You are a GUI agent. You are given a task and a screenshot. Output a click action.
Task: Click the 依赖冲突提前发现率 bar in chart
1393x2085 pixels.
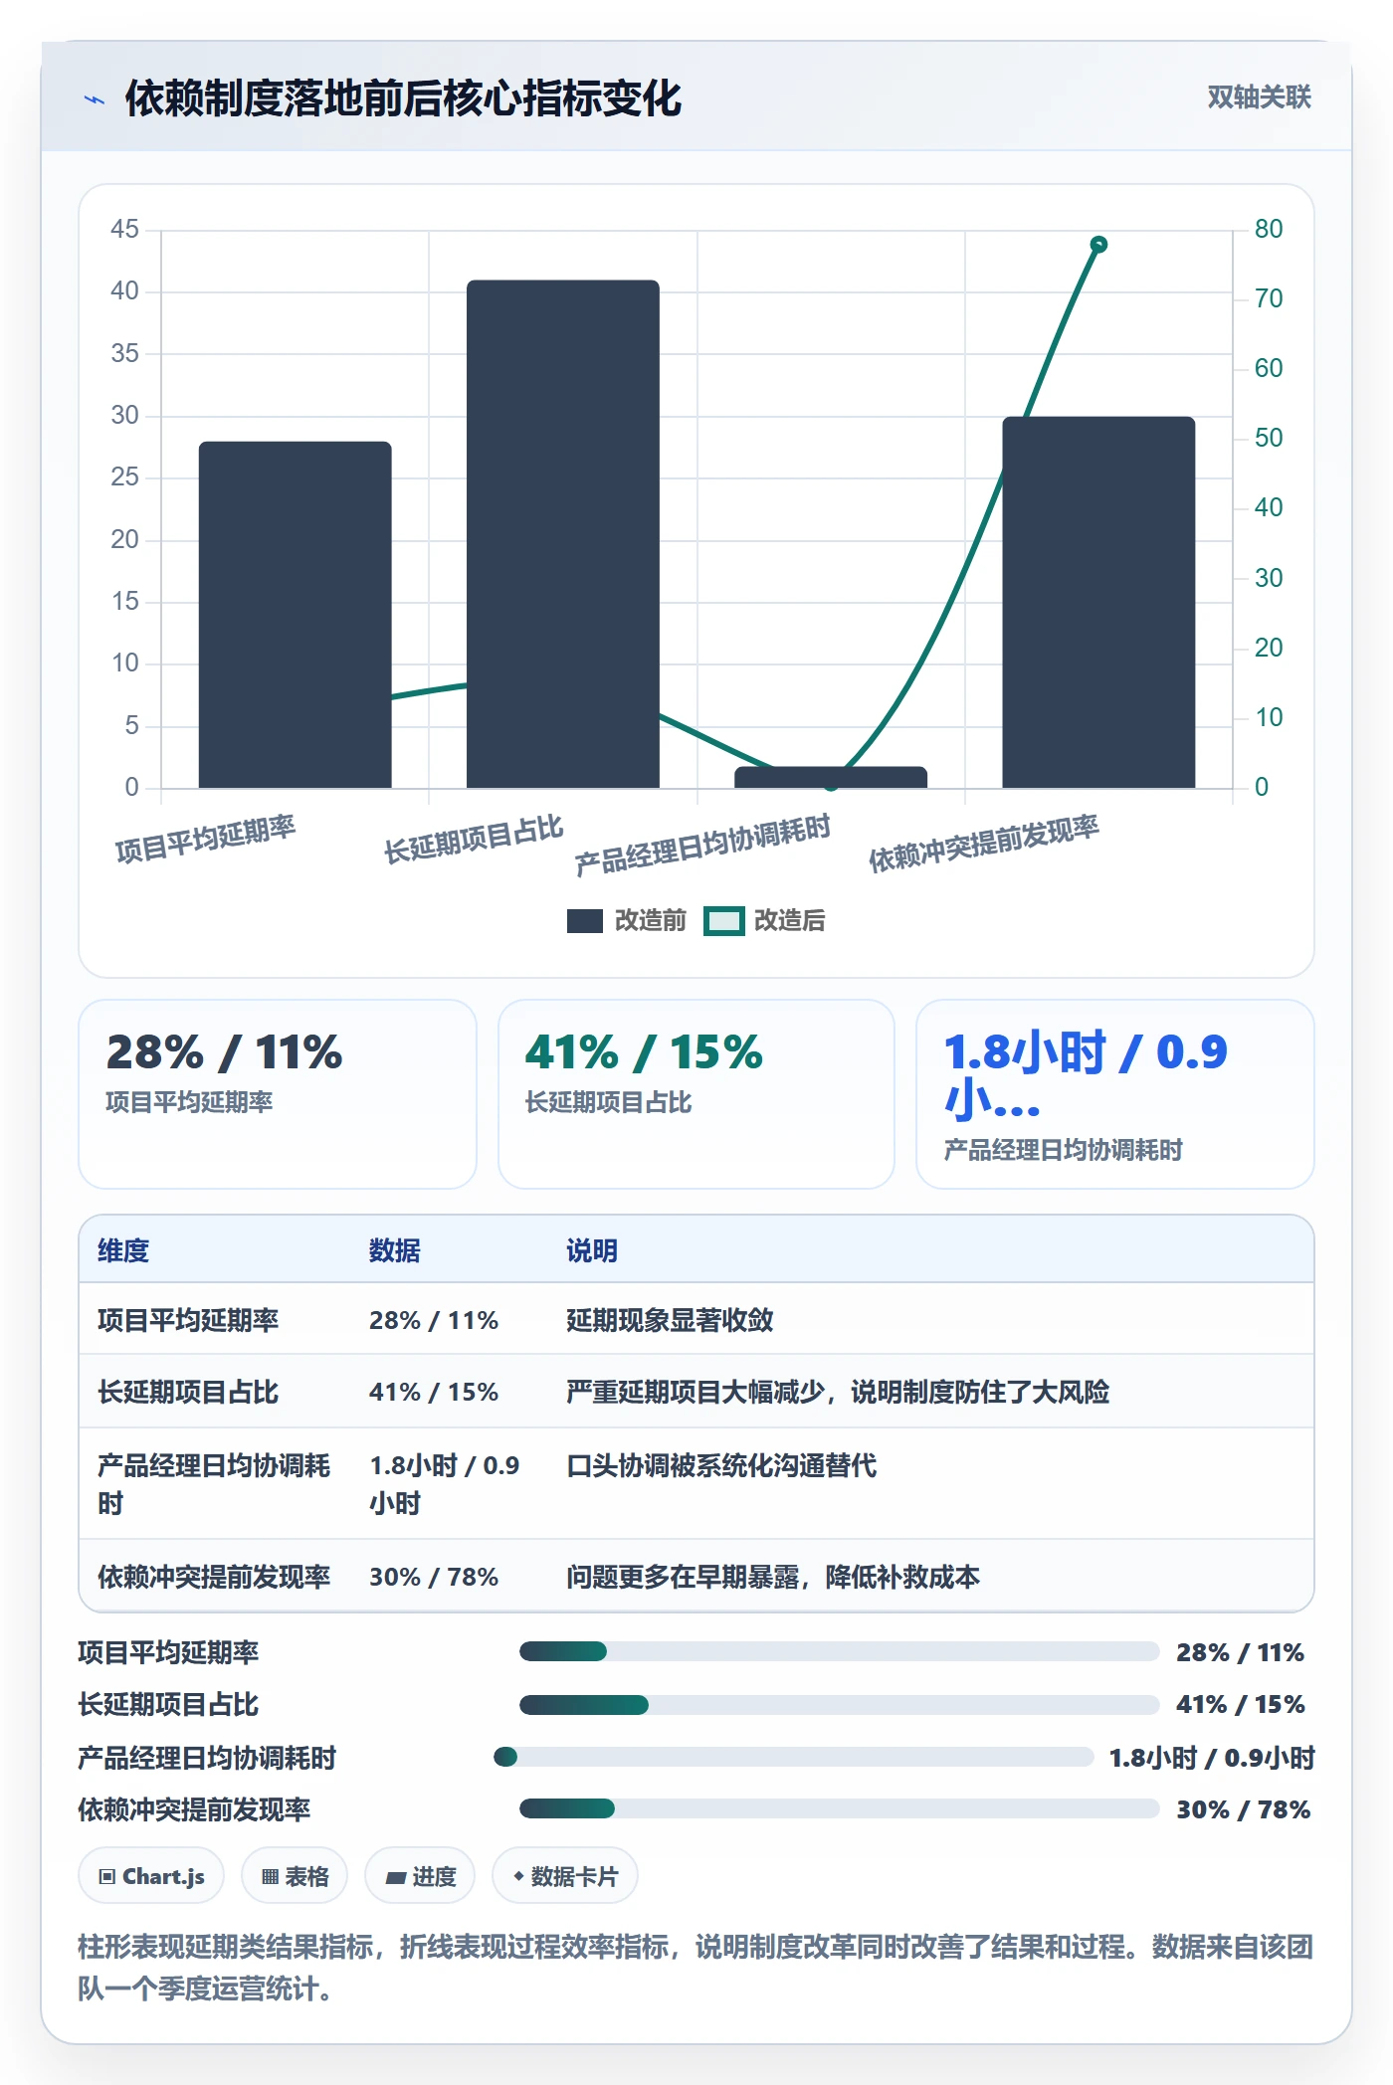pyautogui.click(x=1098, y=603)
